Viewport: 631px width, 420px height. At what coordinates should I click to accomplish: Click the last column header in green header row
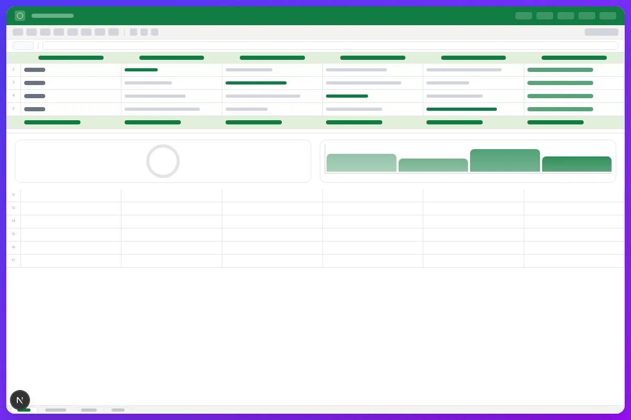574,58
